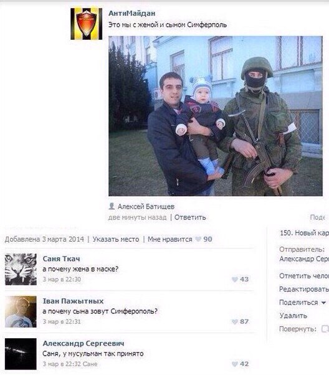The image size is (329, 375).
Task: Like the photo via the heart next to 90
Action: [x=198, y=239]
